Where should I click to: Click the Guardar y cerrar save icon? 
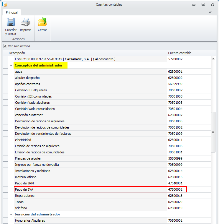(11, 22)
